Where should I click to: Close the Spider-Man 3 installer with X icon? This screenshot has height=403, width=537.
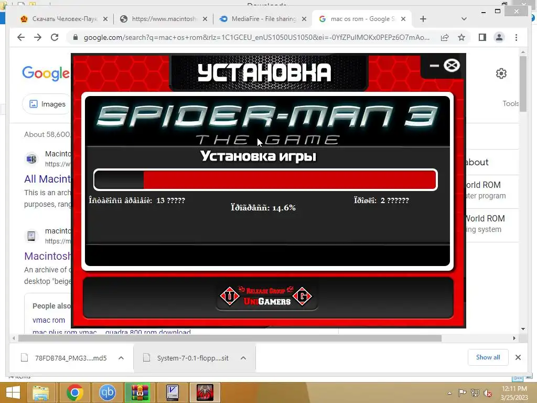coord(452,65)
